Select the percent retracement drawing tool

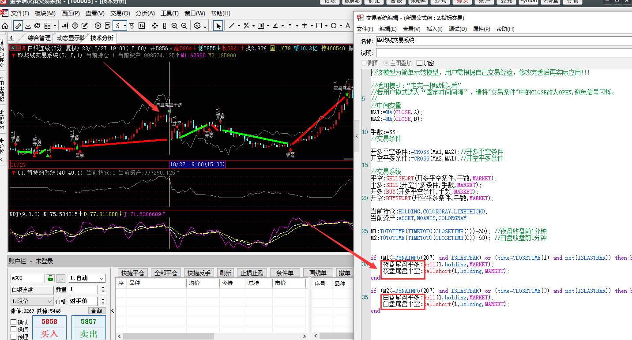246,26
